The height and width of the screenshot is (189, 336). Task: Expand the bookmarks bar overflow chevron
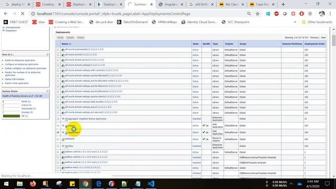(x=295, y=22)
